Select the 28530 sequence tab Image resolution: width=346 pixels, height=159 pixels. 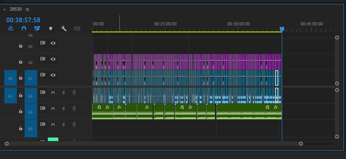tap(16, 9)
